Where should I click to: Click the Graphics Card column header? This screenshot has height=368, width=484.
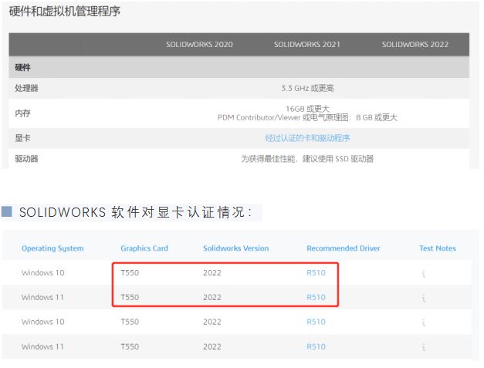(144, 248)
